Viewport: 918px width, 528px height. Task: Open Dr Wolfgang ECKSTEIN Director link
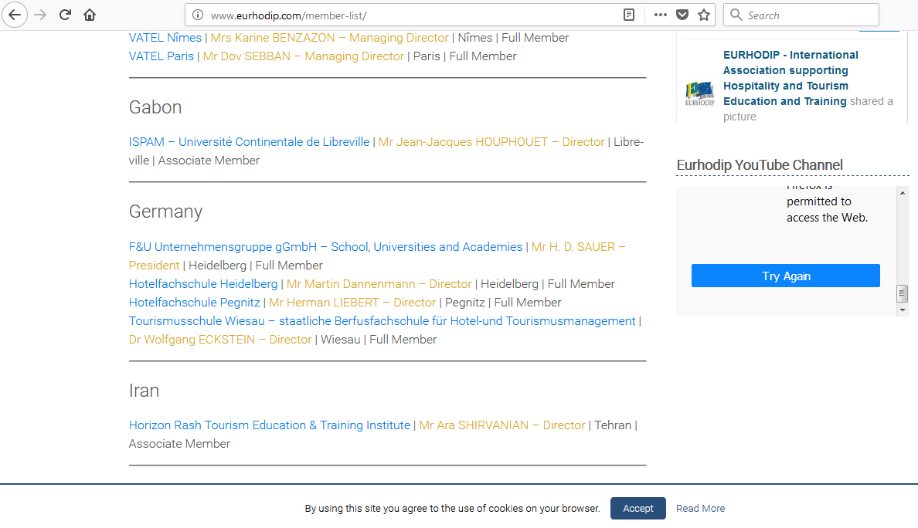220,340
